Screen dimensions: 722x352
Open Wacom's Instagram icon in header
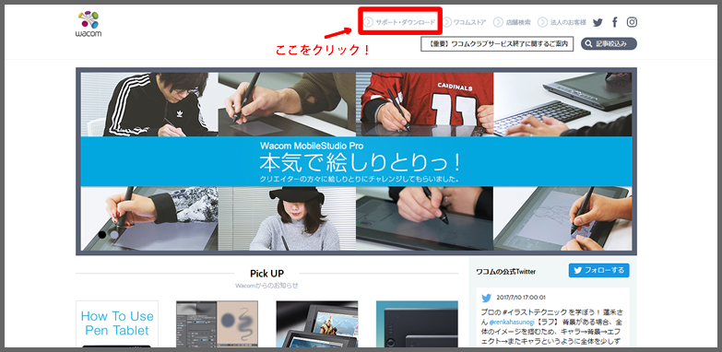click(633, 22)
